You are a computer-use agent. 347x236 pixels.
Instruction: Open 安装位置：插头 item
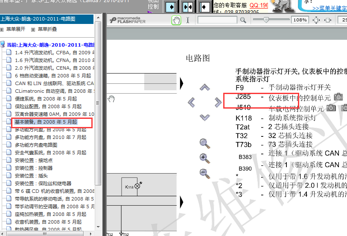(31, 176)
